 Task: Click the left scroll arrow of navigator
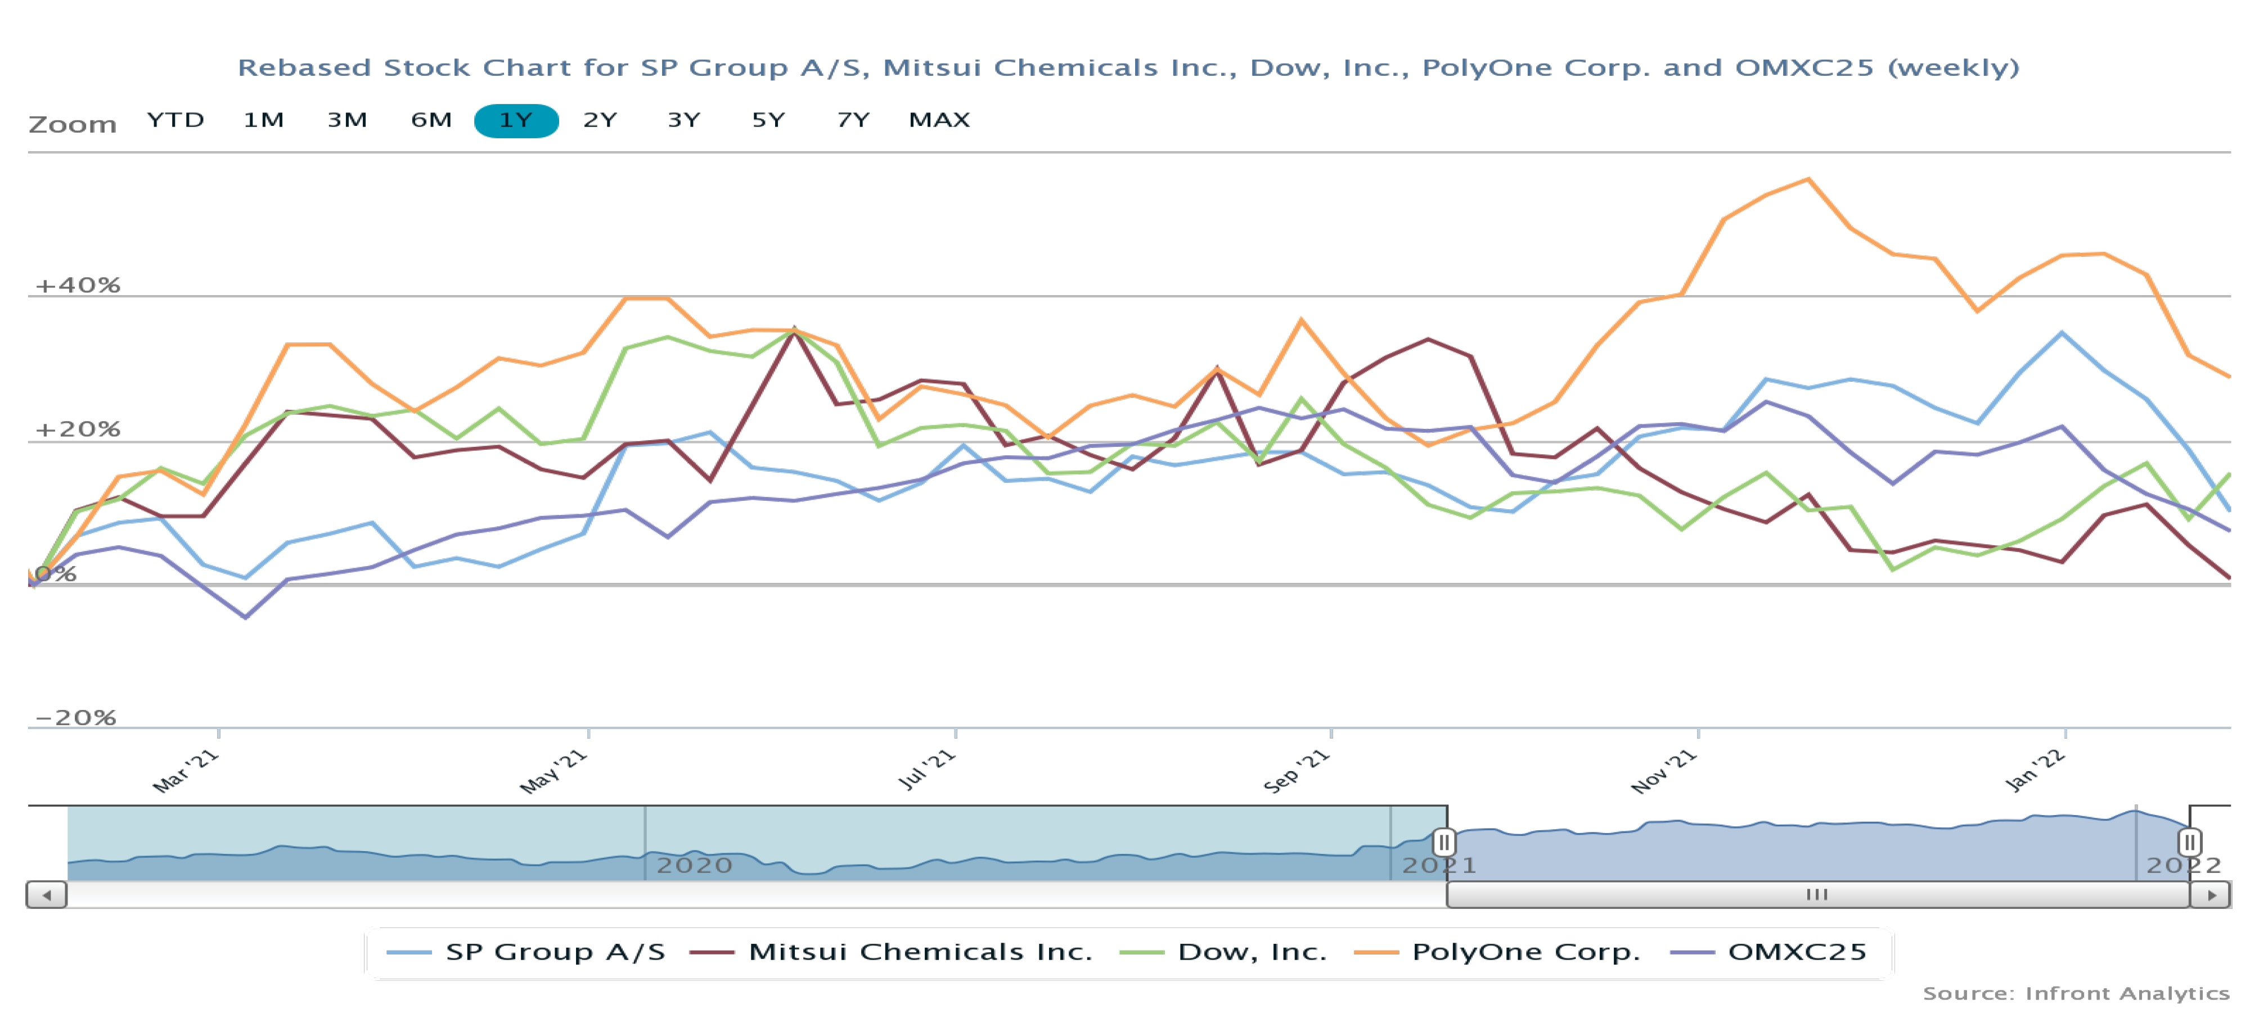coord(47,895)
